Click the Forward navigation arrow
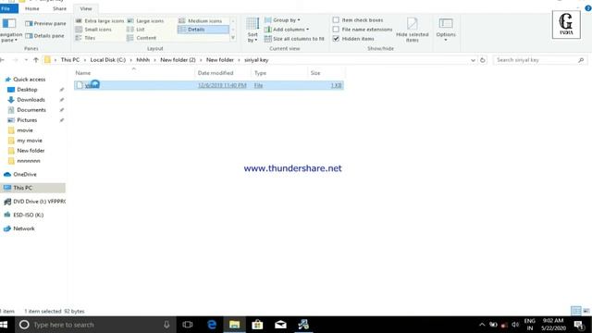The width and height of the screenshot is (592, 333). point(15,60)
